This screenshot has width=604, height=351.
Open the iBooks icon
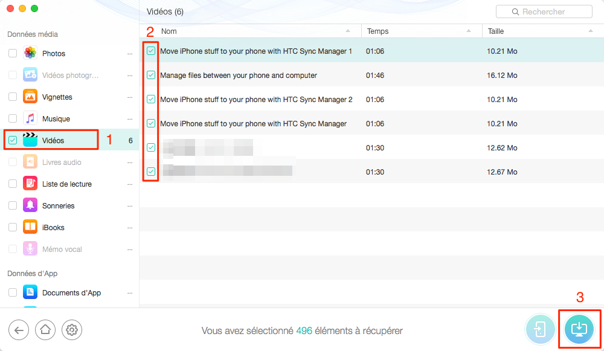click(30, 227)
